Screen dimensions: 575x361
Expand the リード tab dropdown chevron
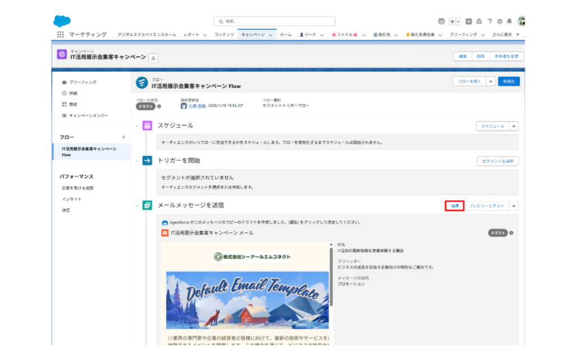[x=322, y=35]
